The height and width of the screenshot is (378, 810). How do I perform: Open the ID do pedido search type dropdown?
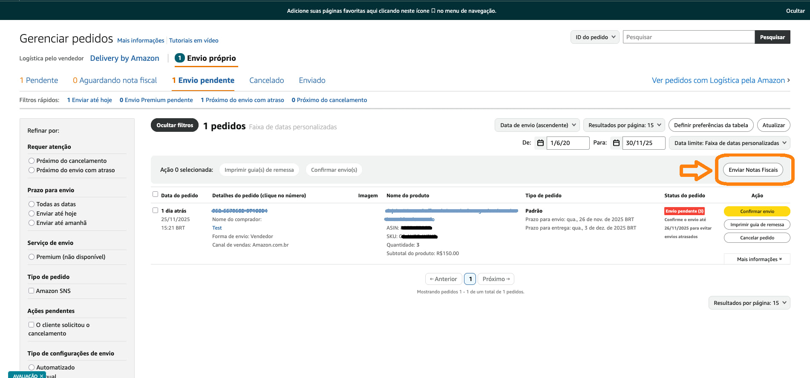tap(595, 37)
